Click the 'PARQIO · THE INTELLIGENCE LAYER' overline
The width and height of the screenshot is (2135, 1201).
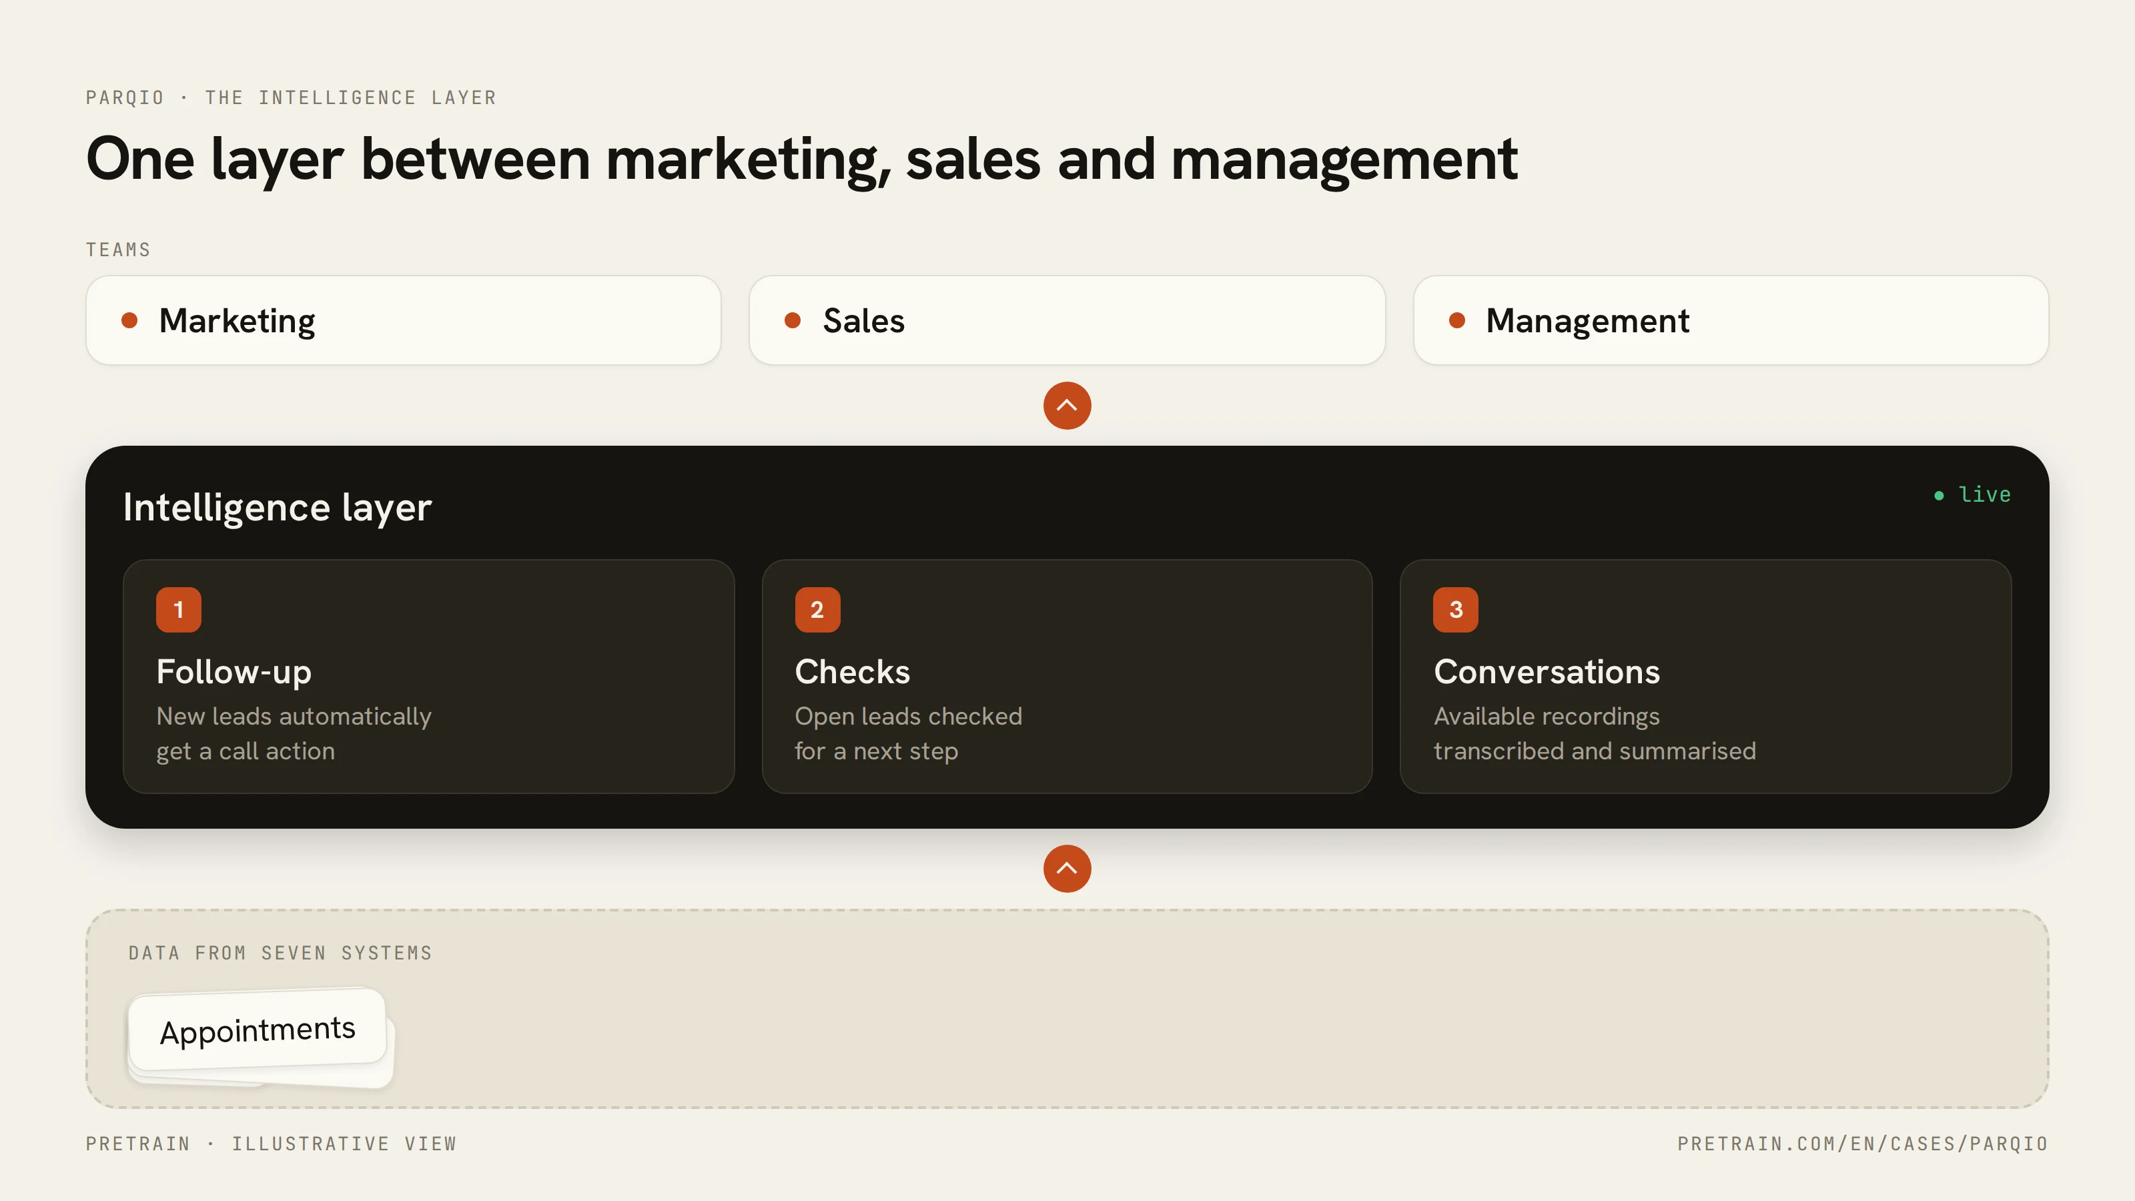tap(291, 98)
